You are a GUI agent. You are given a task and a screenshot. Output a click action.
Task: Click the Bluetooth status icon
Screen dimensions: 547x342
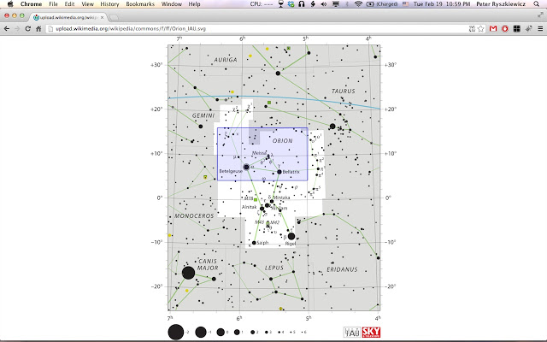tap(347, 3)
